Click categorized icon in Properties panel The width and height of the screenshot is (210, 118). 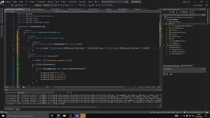click(165, 74)
